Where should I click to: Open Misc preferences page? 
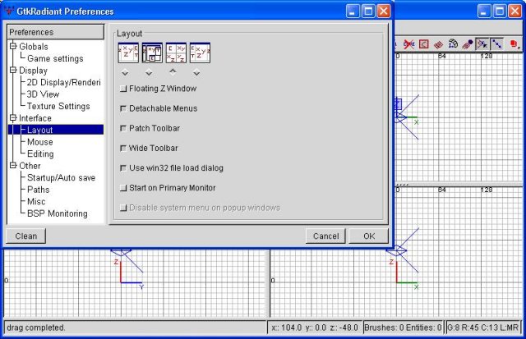coord(36,202)
